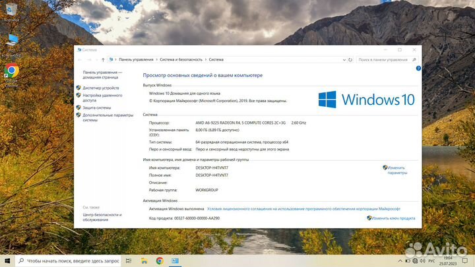Expand chevron after Система и безопасность
Viewport: 475px width, 267px height.
point(205,59)
